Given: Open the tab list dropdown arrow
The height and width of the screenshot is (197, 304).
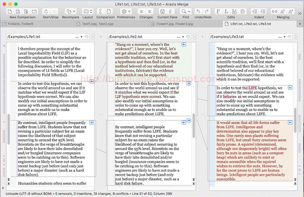Looking at the screenshot, I should (300, 24).
